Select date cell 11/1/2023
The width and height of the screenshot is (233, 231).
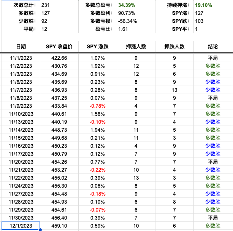tap(21, 58)
